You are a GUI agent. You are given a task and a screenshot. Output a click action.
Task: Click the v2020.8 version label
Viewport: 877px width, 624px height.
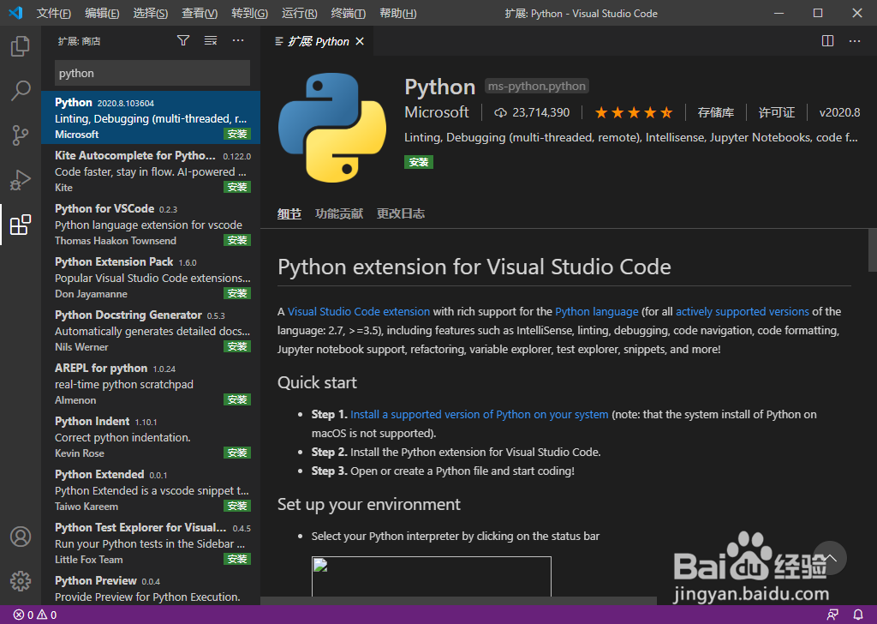pos(839,113)
